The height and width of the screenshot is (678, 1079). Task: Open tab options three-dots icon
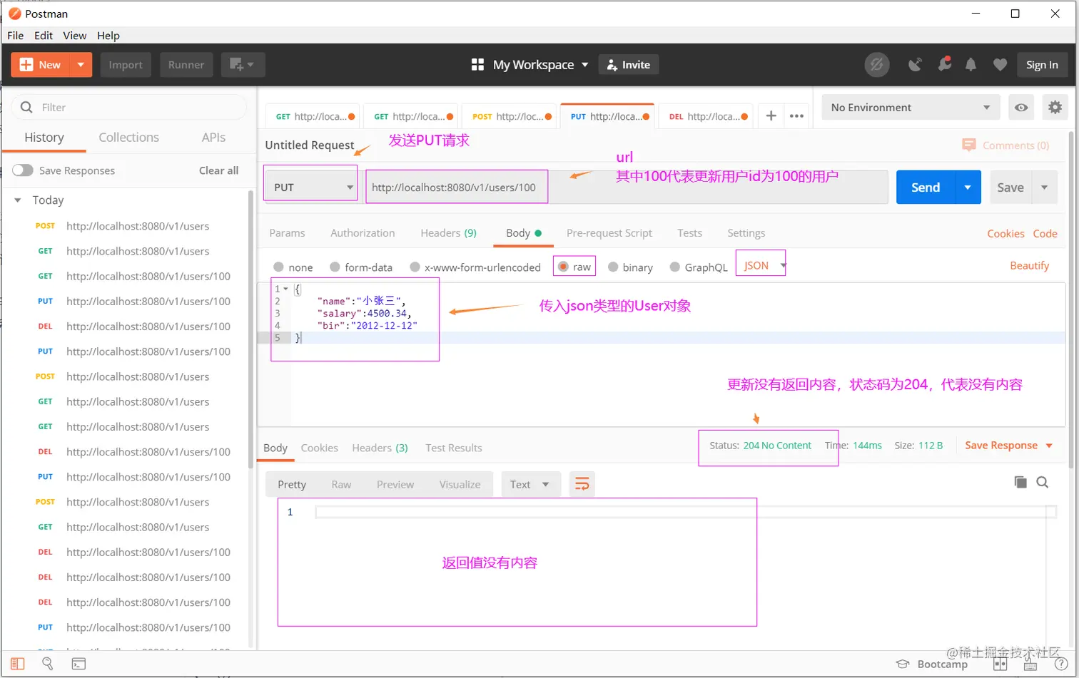tap(796, 115)
